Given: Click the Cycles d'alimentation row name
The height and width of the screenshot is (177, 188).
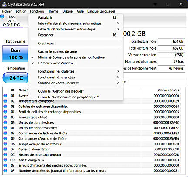Looking at the screenshot, I should point(34,149).
